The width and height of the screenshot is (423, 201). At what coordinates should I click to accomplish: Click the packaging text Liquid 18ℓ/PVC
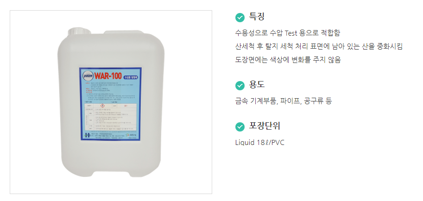click(260, 143)
